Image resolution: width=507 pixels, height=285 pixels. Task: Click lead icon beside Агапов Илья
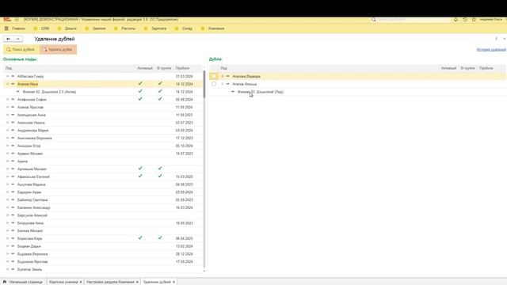(13, 84)
